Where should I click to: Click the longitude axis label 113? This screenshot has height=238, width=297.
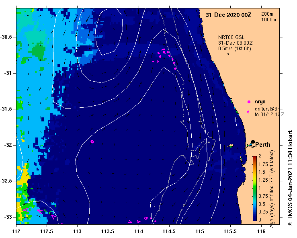coord(77,231)
